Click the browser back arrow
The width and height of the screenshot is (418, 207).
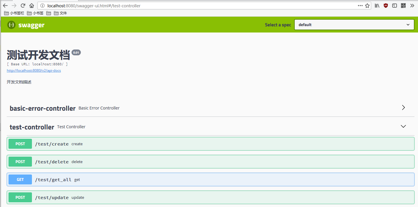pos(5,6)
